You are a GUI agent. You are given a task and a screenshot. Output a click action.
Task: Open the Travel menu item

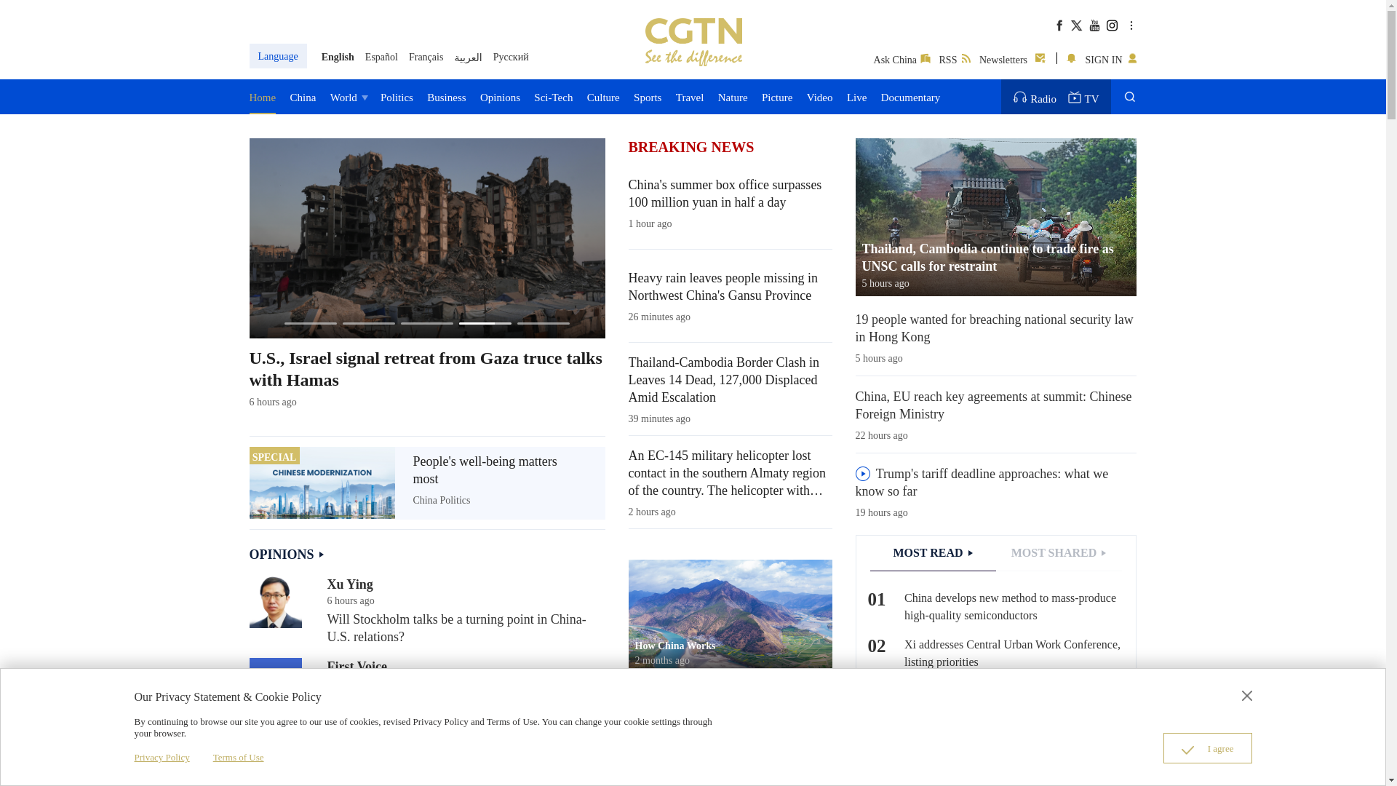[690, 98]
